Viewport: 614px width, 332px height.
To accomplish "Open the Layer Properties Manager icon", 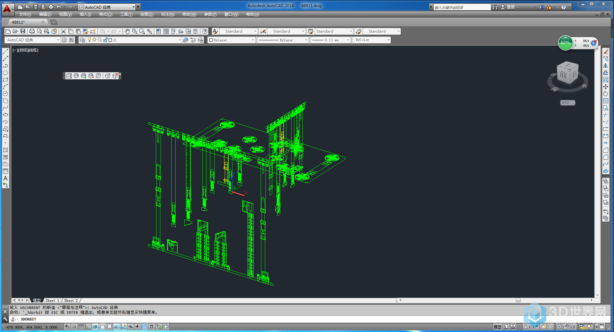I will (82, 40).
